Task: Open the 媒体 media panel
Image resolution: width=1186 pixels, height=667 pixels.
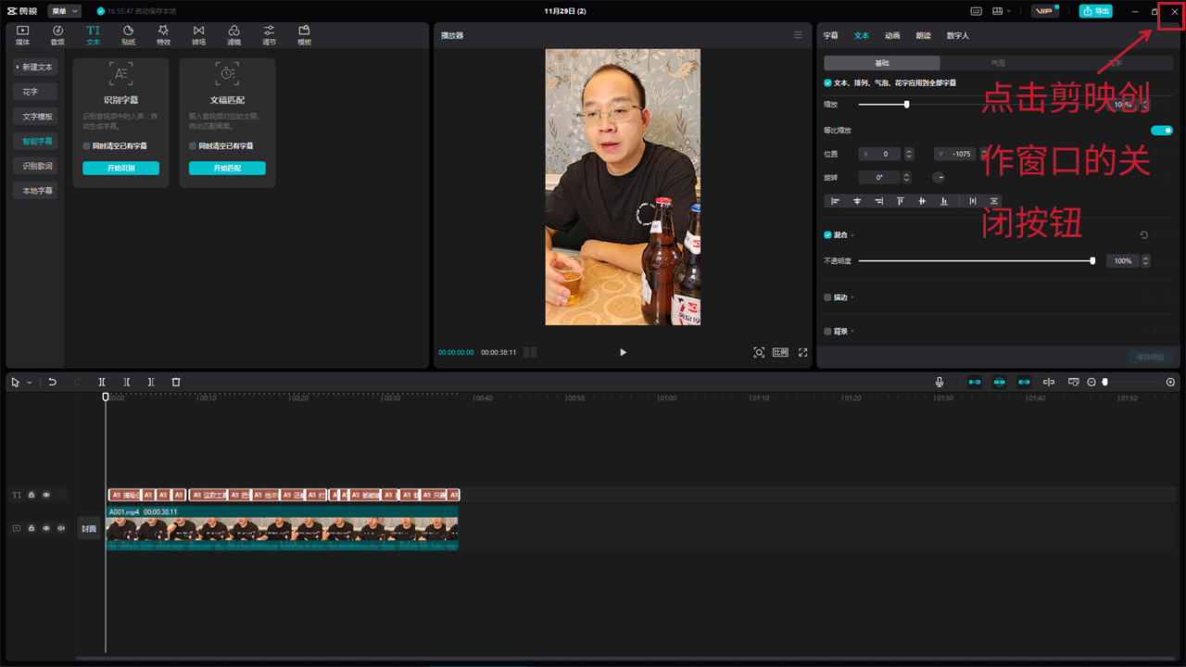Action: click(x=22, y=35)
